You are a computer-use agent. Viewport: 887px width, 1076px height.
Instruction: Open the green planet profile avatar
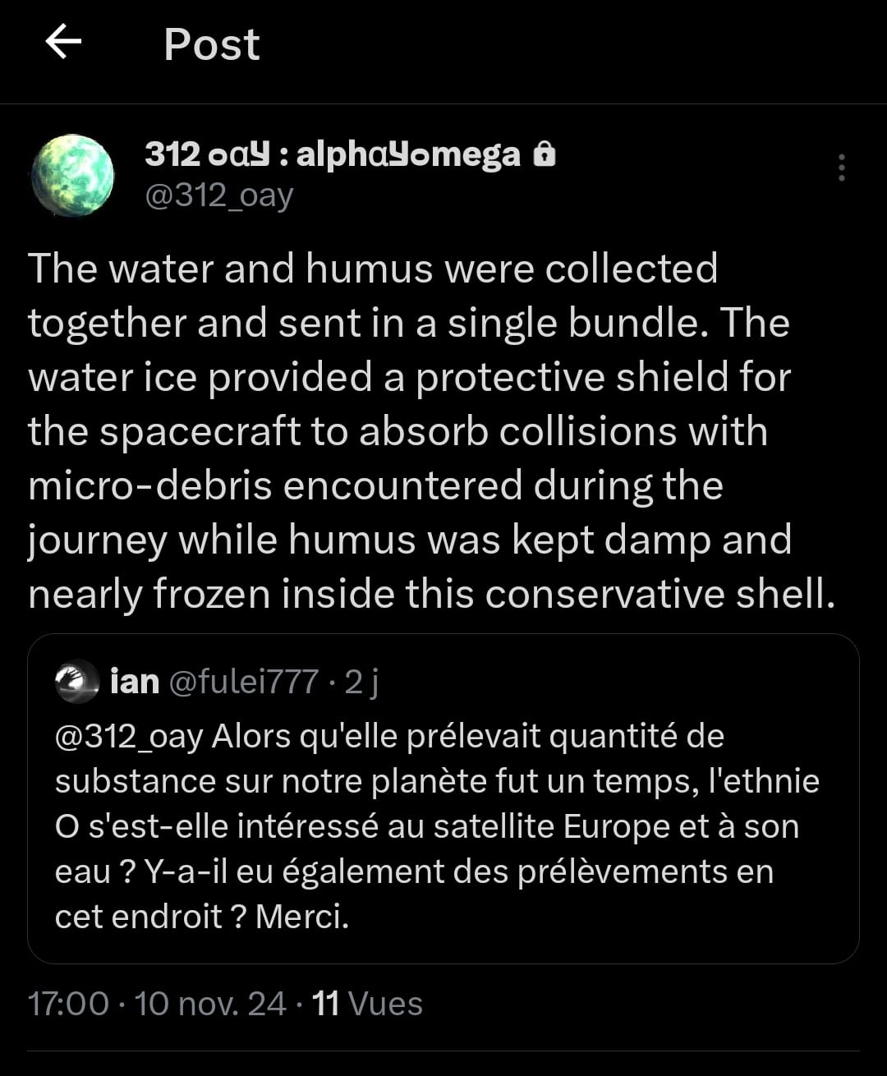click(x=72, y=175)
